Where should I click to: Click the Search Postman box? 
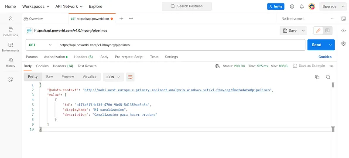point(187,7)
